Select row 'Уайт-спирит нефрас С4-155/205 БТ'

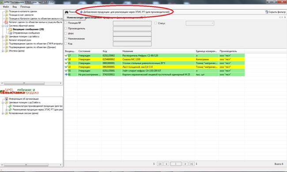tap(154, 71)
